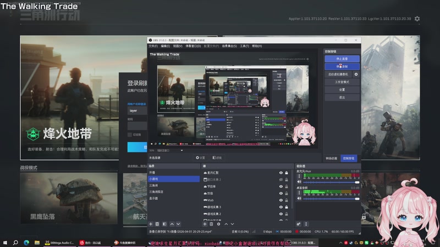Open the 场景集合(S) menu
Screen dimensions: 440x247
229,46
